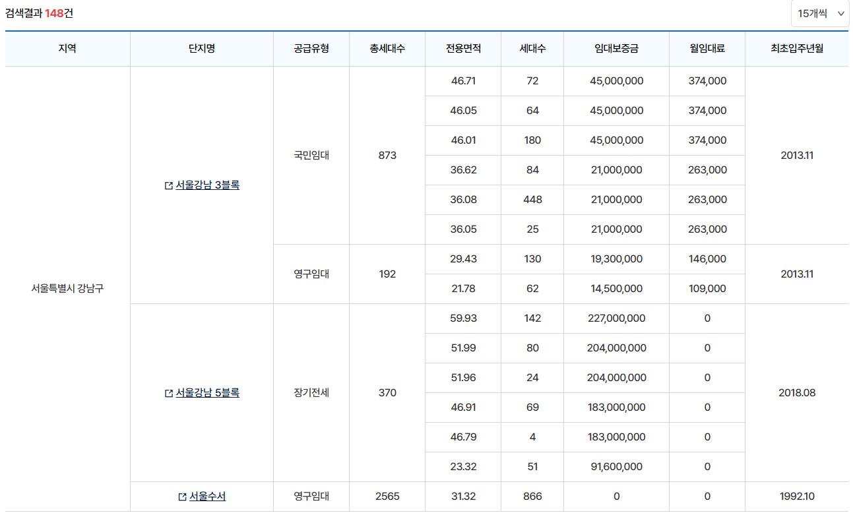Click move-in date 2018.08
The height and width of the screenshot is (517, 853).
click(x=797, y=393)
